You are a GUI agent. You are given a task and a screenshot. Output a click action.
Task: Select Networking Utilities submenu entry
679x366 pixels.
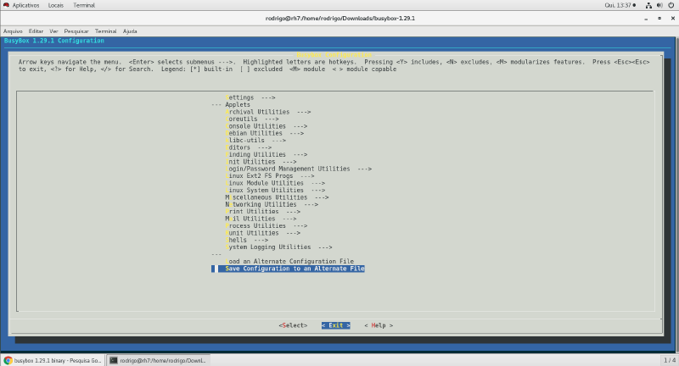coord(272,204)
